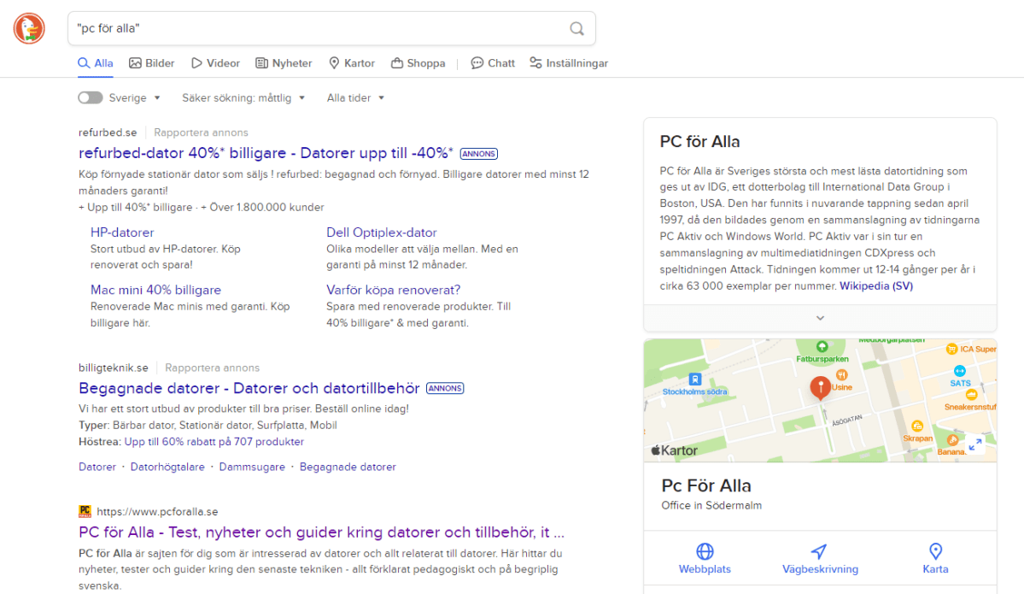Click the DuckDuckGo logo
Image resolution: width=1024 pixels, height=594 pixels.
click(x=28, y=28)
